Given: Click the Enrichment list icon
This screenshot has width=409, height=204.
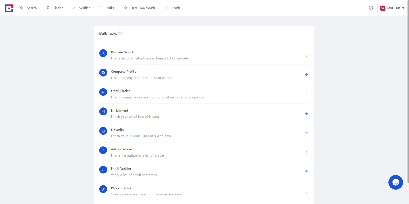Looking at the screenshot, I should 103,112.
